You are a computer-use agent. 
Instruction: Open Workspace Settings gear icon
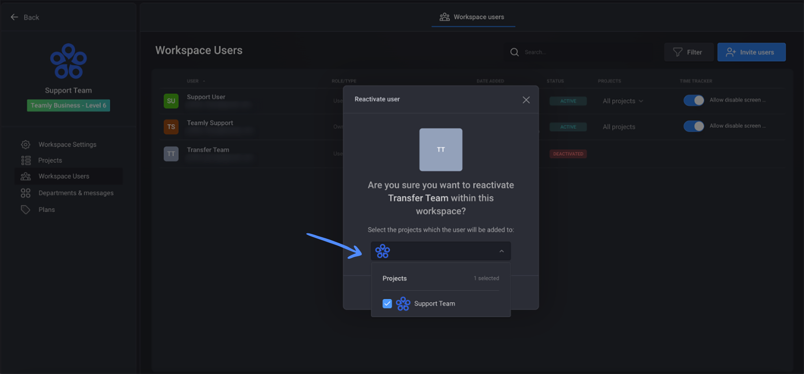(x=26, y=144)
